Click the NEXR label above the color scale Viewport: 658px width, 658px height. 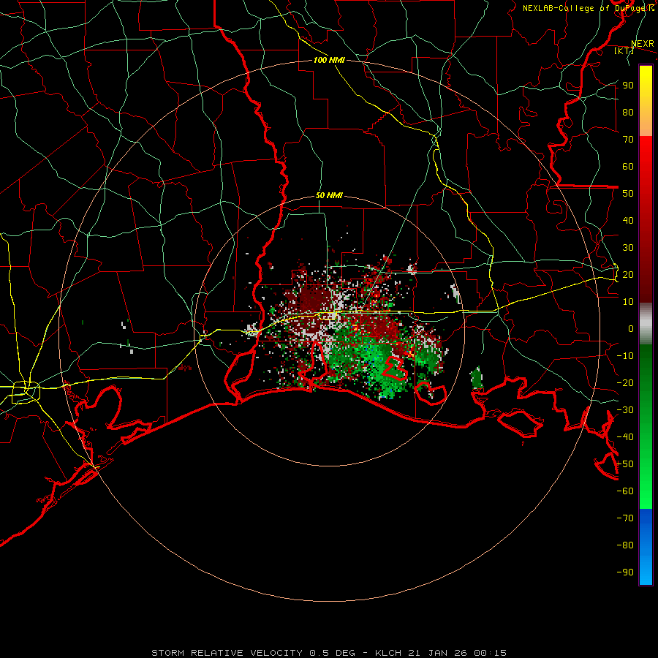643,44
